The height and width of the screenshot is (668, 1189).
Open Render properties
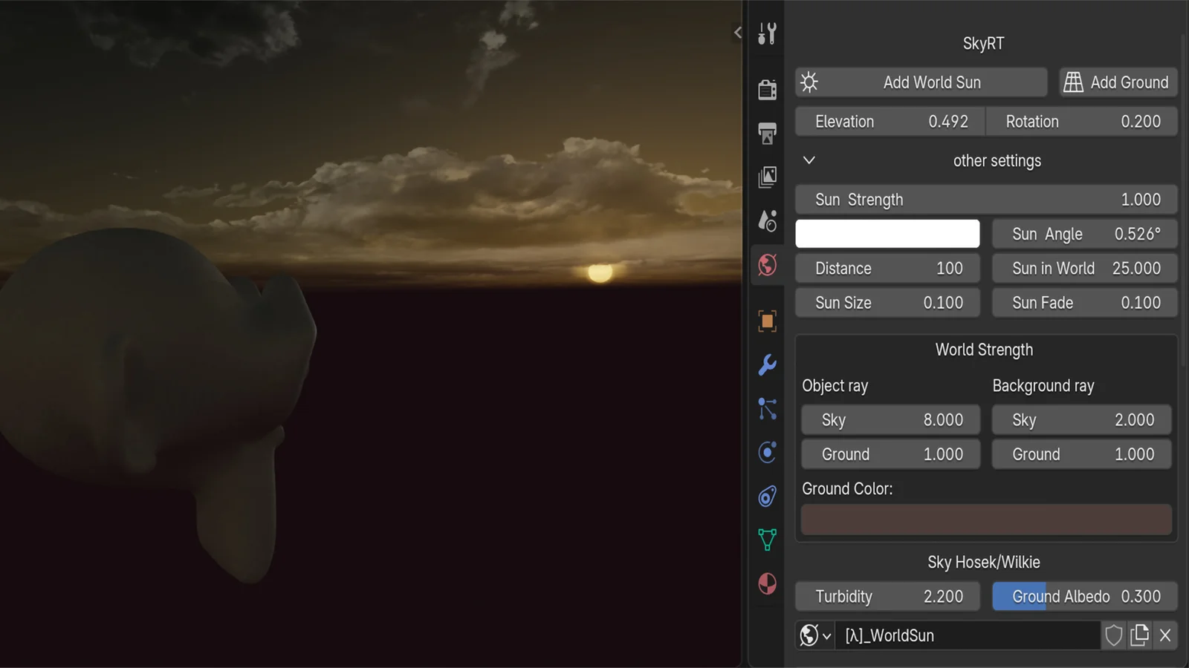click(767, 89)
